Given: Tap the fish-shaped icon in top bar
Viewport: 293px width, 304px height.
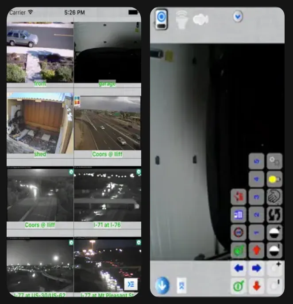Looking at the screenshot, I should pyautogui.click(x=201, y=19).
